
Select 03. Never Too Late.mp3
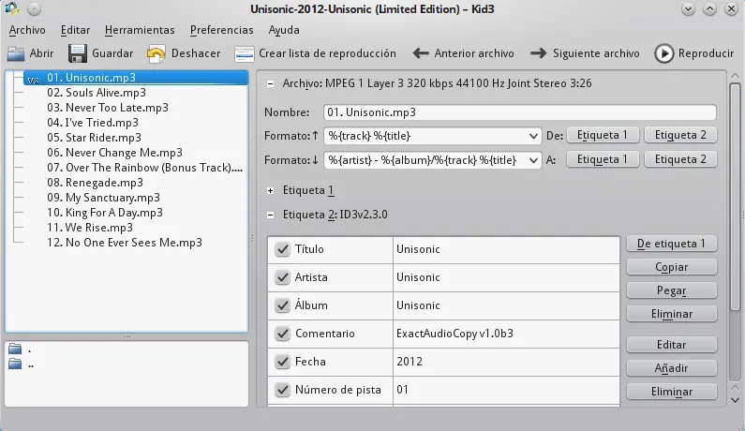pos(108,108)
